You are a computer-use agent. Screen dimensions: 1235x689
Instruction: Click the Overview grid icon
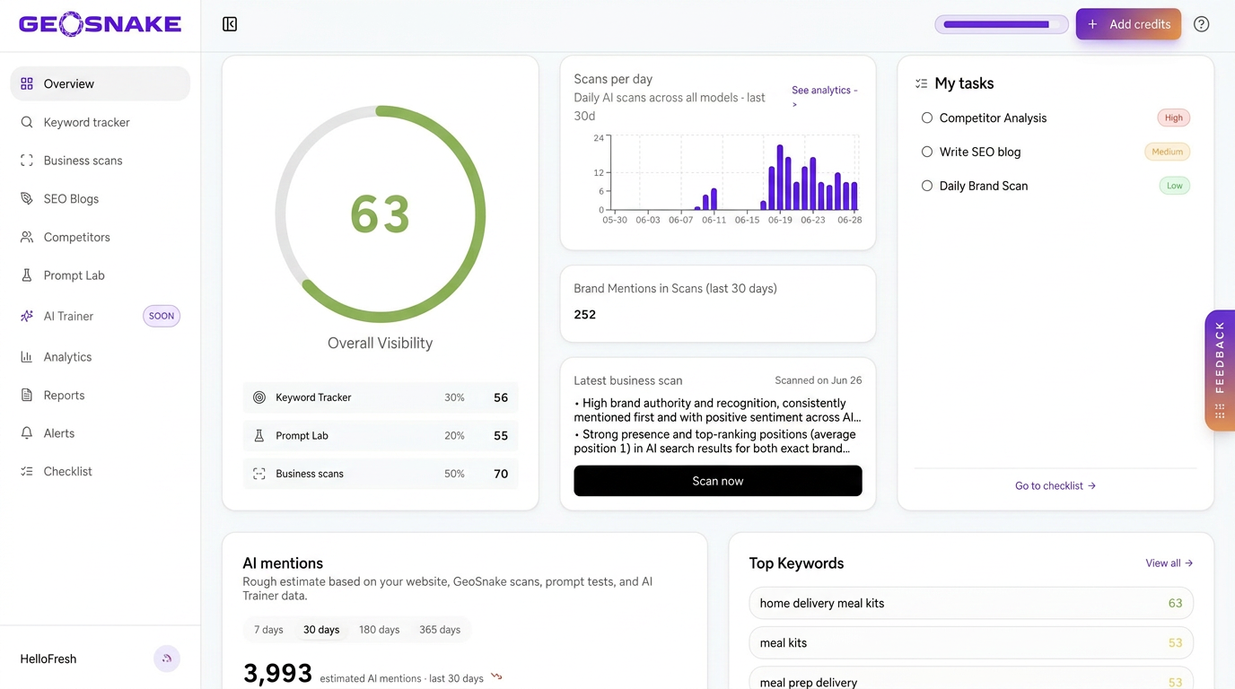pos(27,83)
